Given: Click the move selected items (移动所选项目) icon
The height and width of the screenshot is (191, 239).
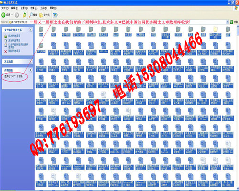Looking at the screenshot, I should (6, 36).
